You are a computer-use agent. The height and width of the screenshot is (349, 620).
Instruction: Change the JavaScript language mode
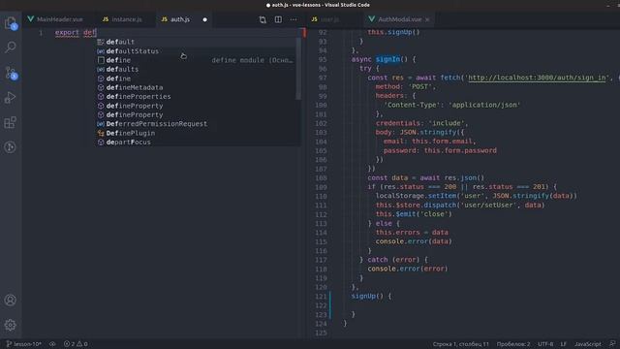tap(588, 344)
